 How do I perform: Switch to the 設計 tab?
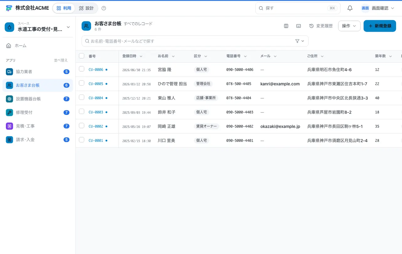point(86,8)
